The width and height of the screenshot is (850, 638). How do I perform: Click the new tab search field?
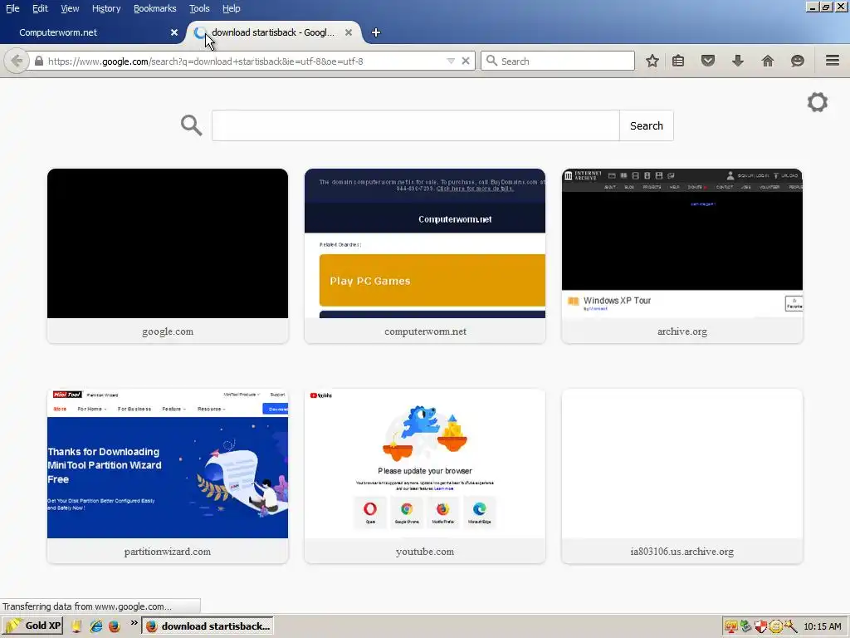coord(415,125)
